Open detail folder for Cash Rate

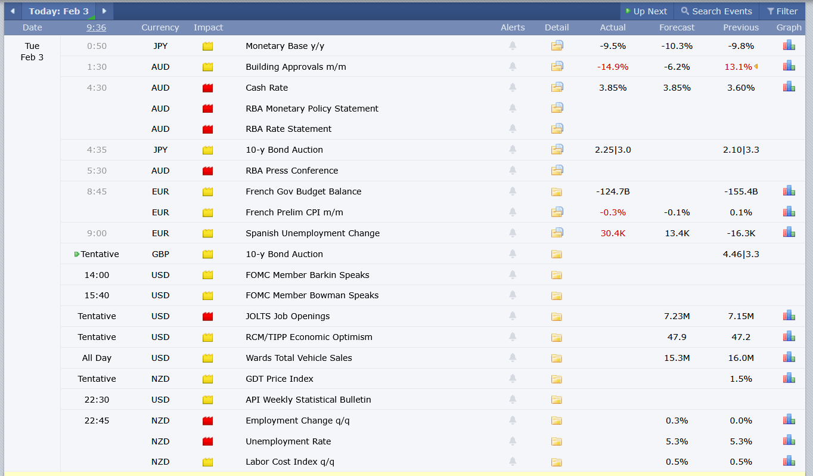(x=557, y=88)
